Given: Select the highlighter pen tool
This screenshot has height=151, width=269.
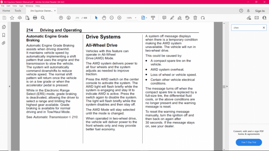Looking at the screenshot, I should (172, 18).
